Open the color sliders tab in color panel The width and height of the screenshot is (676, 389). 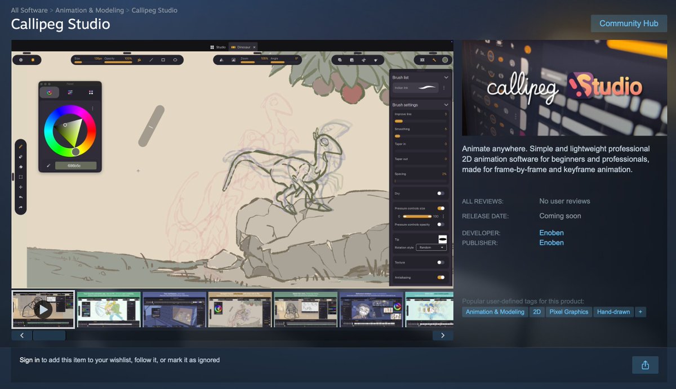(x=70, y=92)
